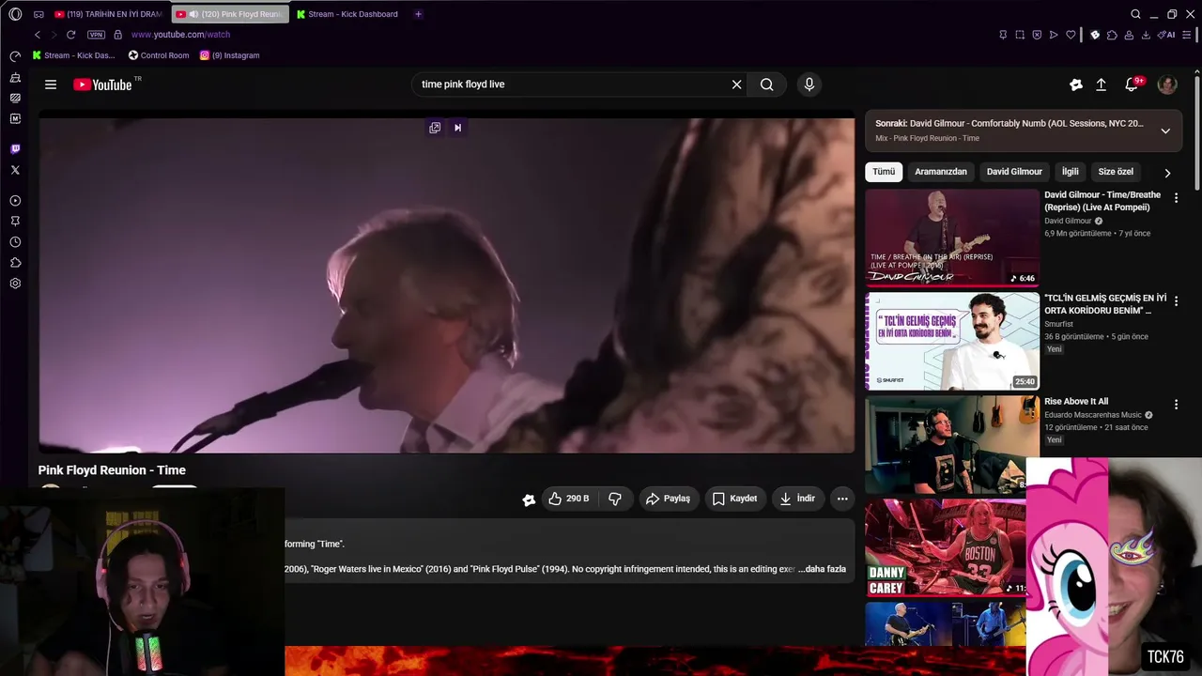Click the address bar URL youtube.com/watch
This screenshot has height=676, width=1202.
point(180,35)
